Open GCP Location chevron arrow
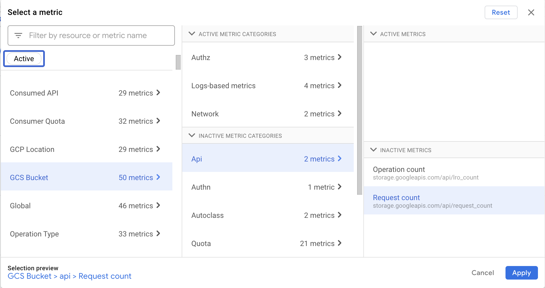Viewport: 545px width, 288px height. coord(158,149)
